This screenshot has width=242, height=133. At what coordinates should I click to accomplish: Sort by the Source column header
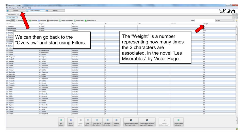click(x=22, y=24)
